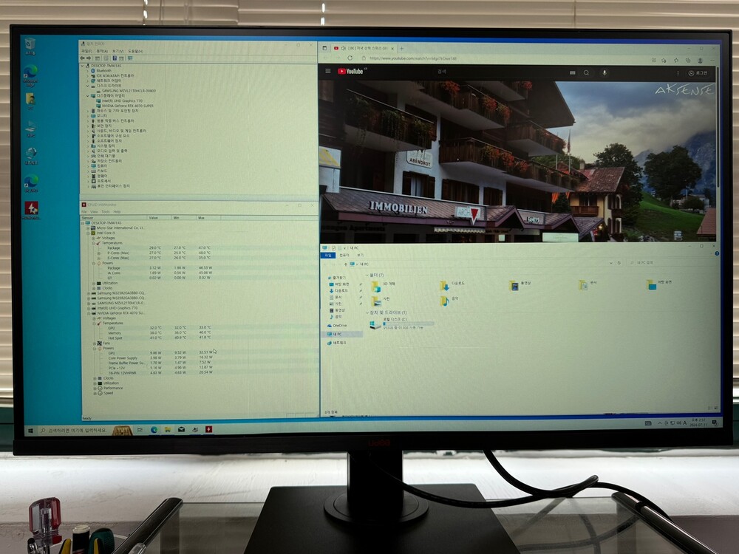This screenshot has height=554, width=739.
Task: Open the View menu in HWMonitor
Action: [94, 211]
